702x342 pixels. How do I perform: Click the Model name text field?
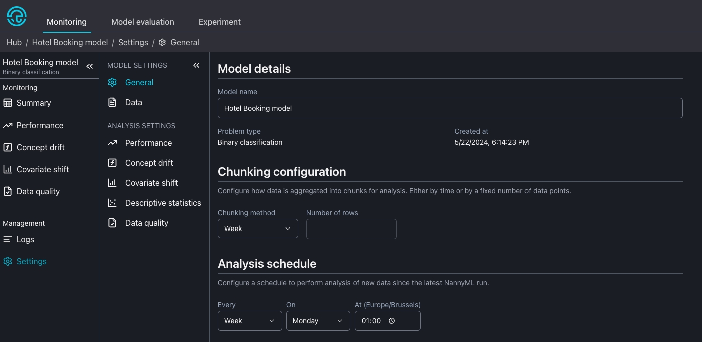[x=450, y=108]
